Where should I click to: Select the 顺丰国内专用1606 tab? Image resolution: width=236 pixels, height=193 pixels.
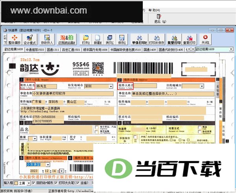pyautogui.click(x=96, y=50)
